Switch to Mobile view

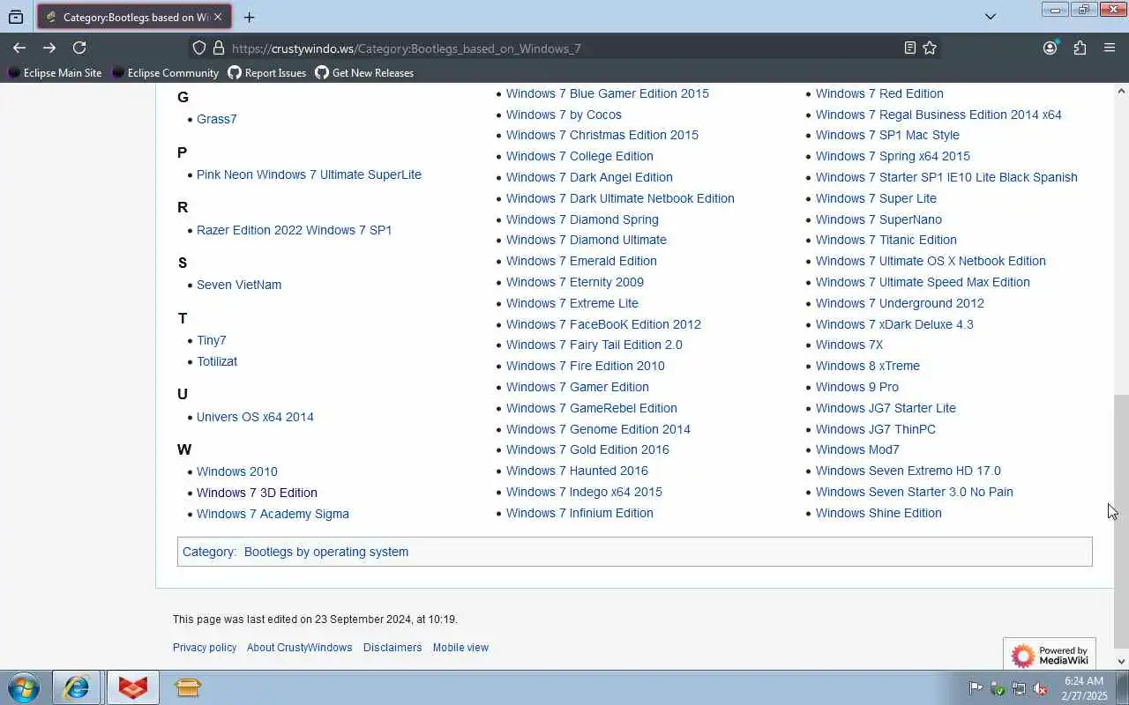tap(460, 648)
